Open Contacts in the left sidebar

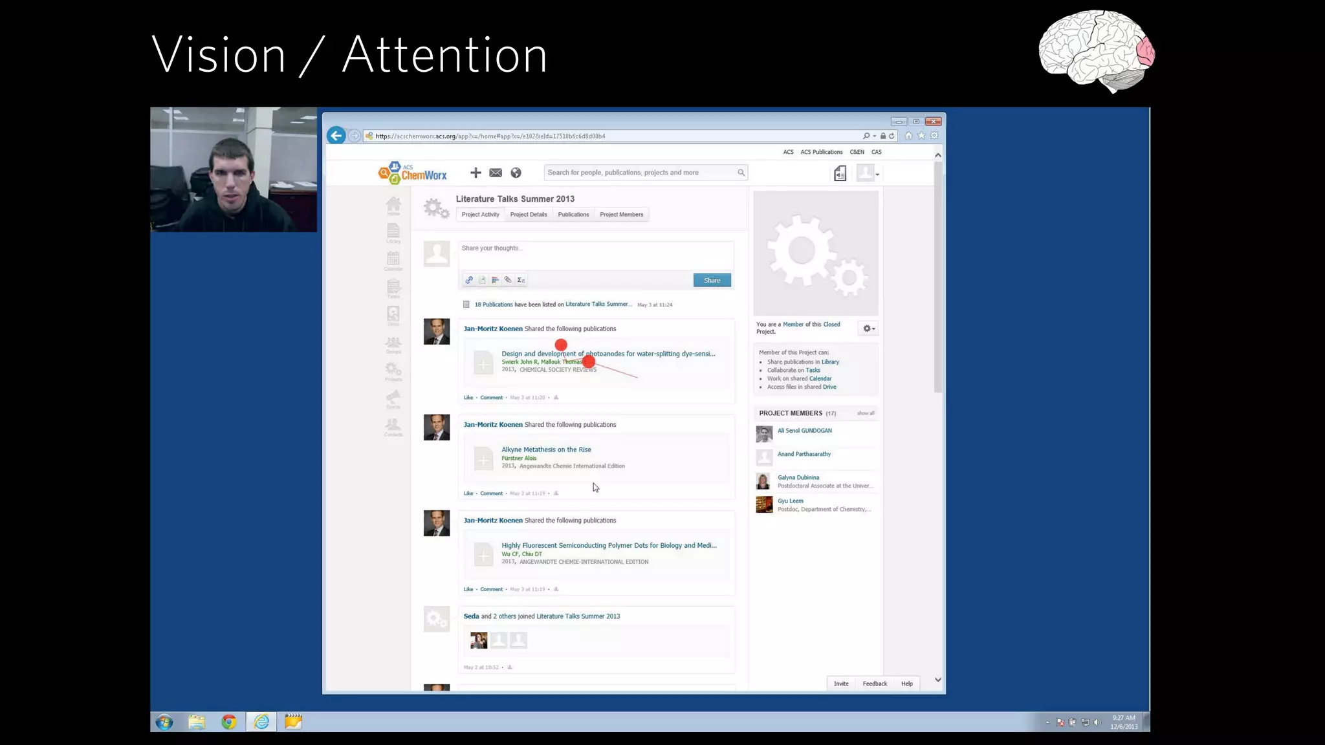coord(393,427)
